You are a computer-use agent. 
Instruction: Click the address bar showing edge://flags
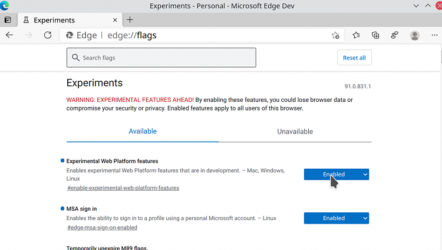tap(202, 35)
